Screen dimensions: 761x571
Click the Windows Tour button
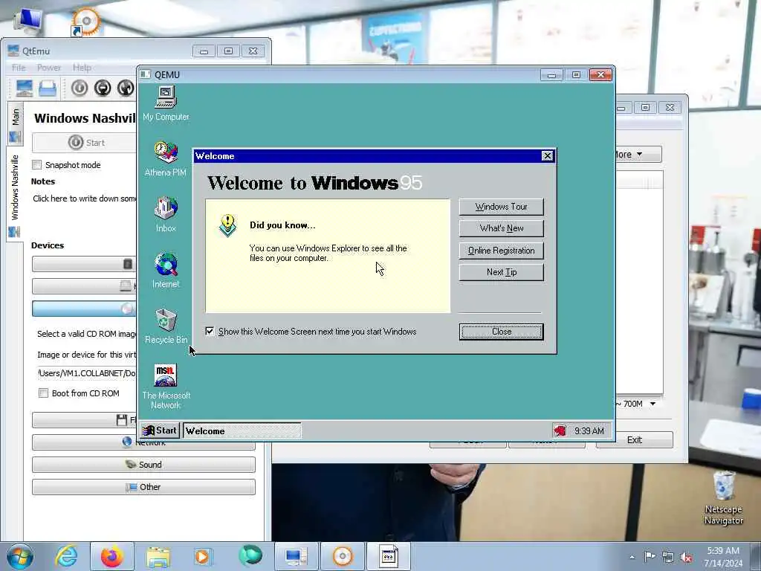[x=502, y=207]
